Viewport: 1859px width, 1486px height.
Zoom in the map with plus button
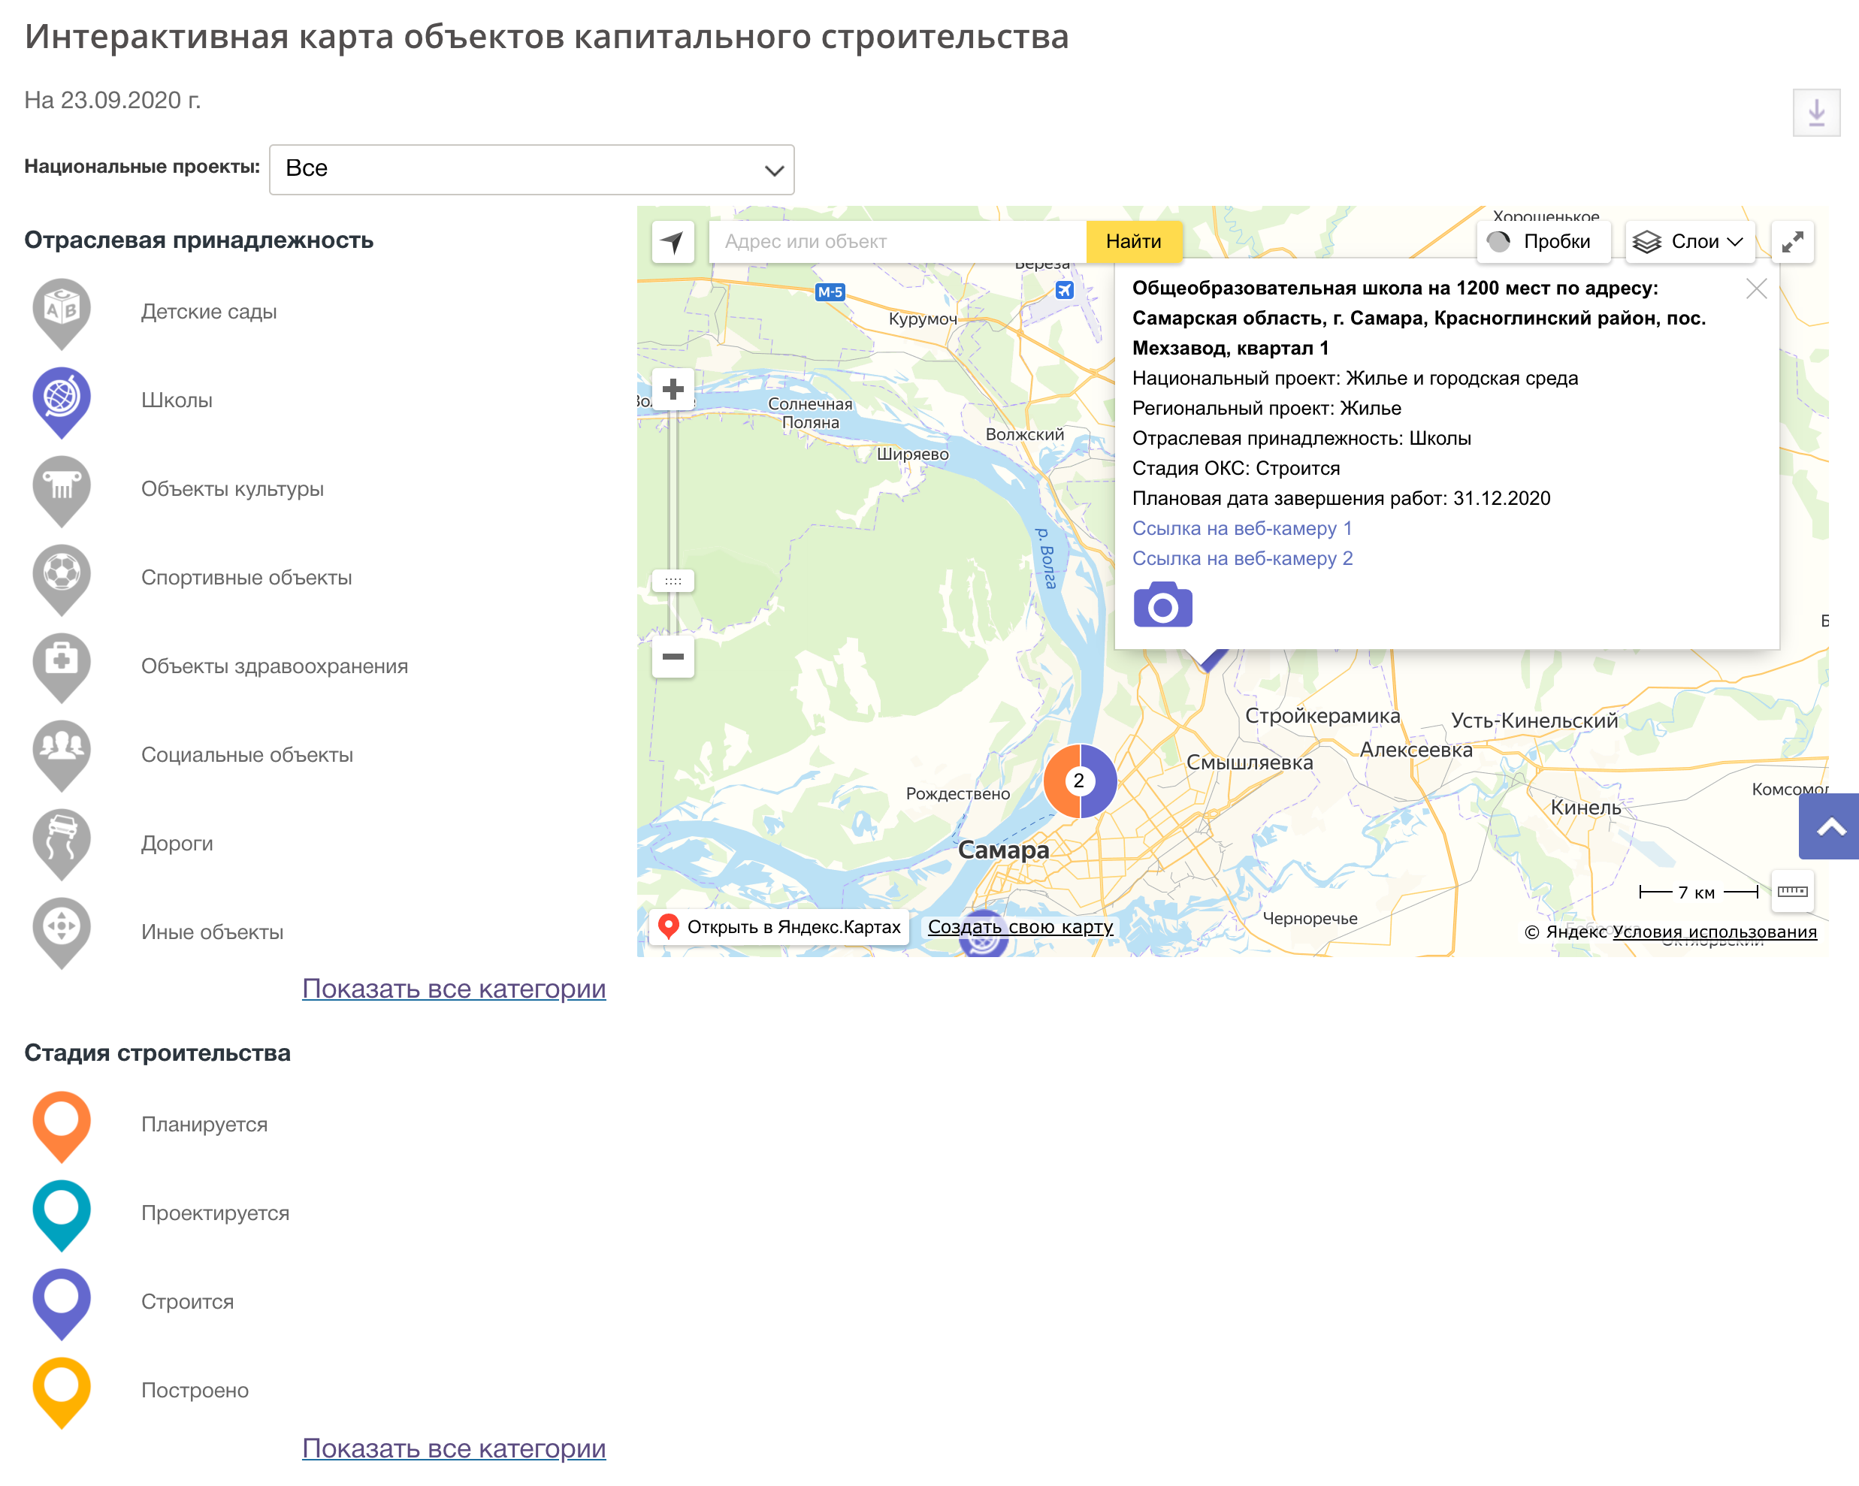click(673, 390)
